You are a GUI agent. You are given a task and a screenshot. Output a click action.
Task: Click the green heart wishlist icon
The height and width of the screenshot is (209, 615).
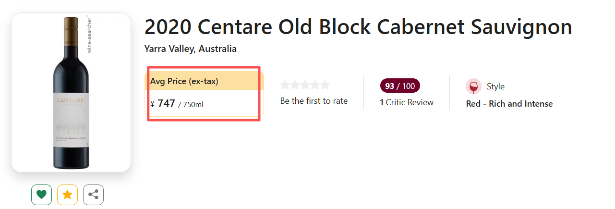click(42, 195)
